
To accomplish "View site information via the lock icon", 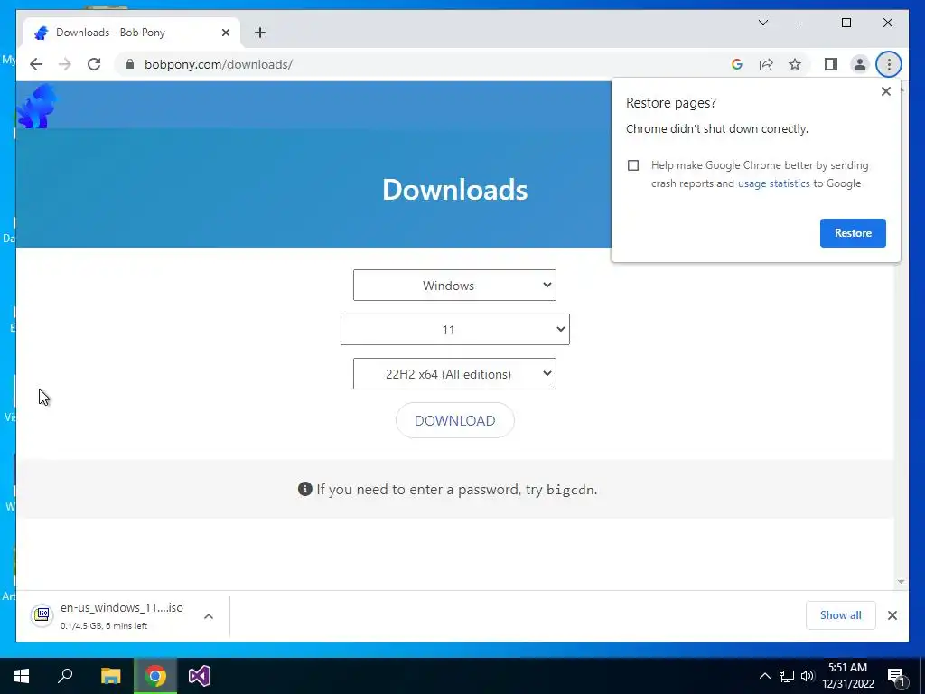I will [130, 64].
